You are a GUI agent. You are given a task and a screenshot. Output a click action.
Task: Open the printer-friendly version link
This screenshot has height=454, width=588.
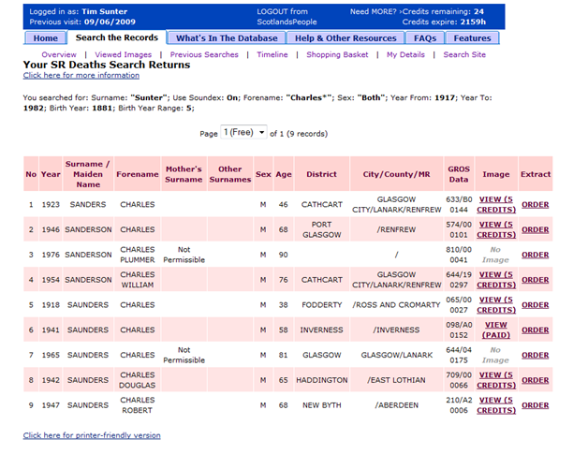tap(92, 435)
